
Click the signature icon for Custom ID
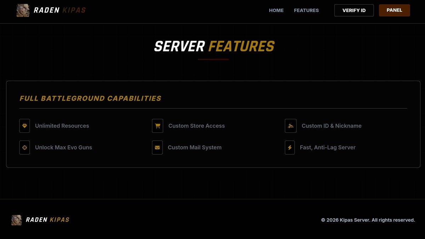[x=291, y=126]
